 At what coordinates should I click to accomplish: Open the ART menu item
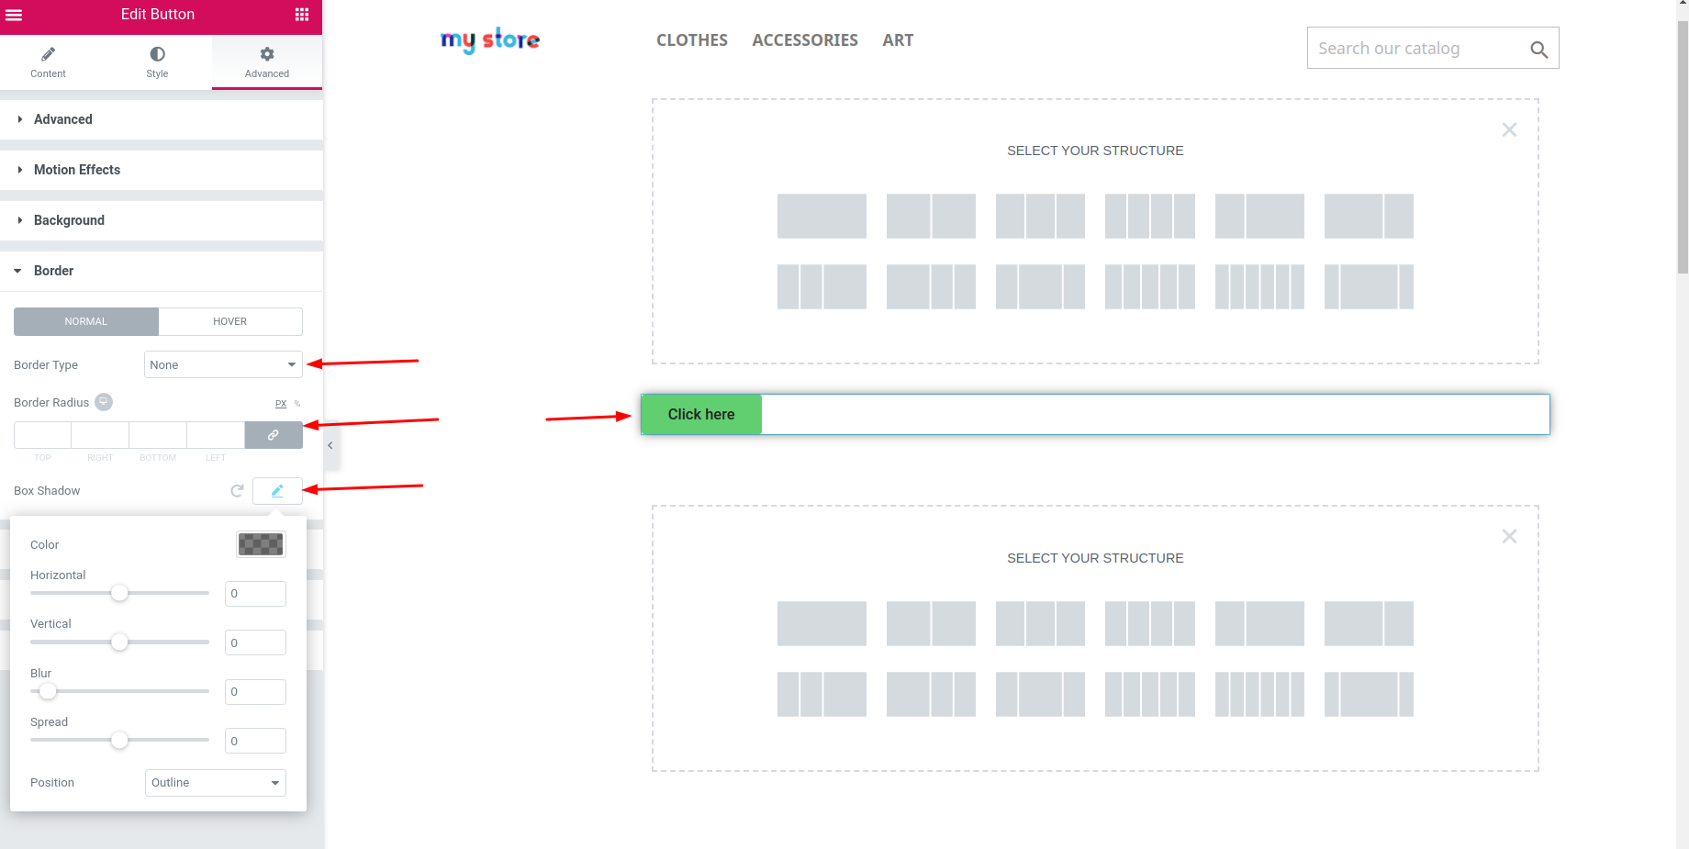[898, 40]
